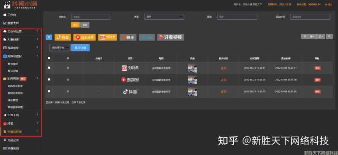
Task: Click the 视频创作 film icon
Action: coord(5,48)
